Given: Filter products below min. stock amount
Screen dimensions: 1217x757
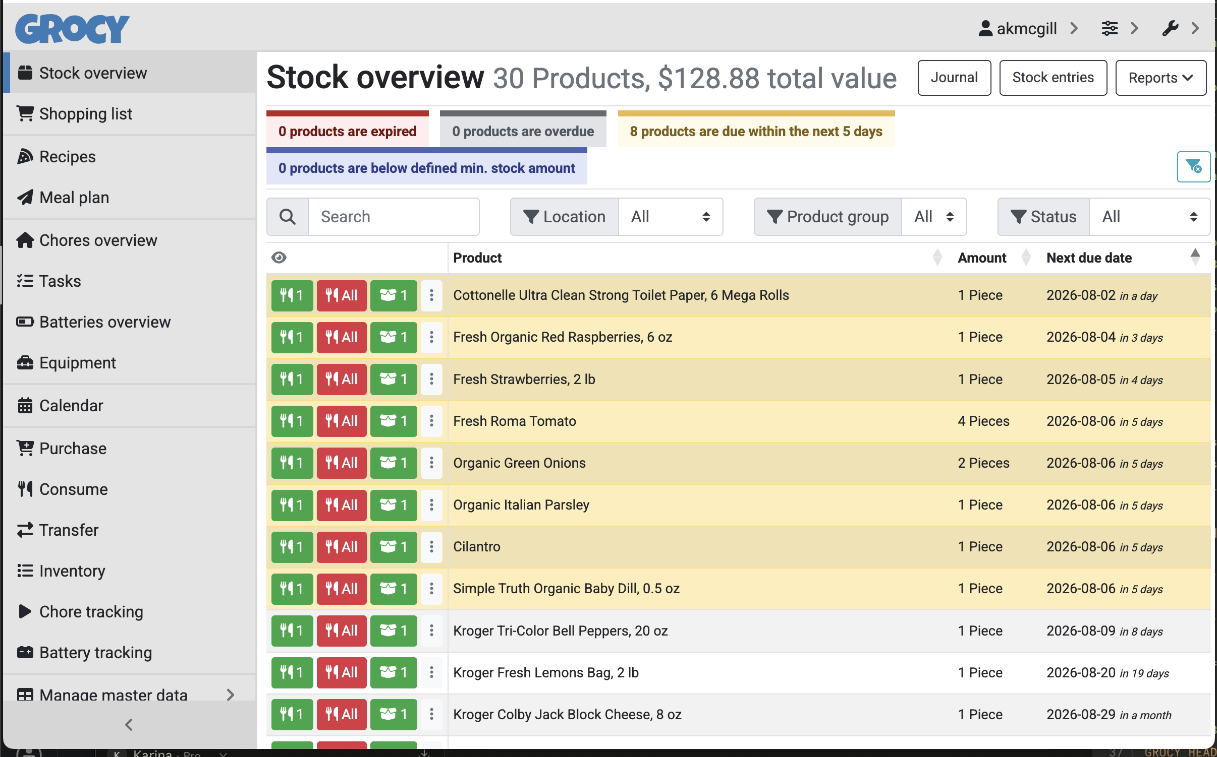Looking at the screenshot, I should pyautogui.click(x=426, y=166).
